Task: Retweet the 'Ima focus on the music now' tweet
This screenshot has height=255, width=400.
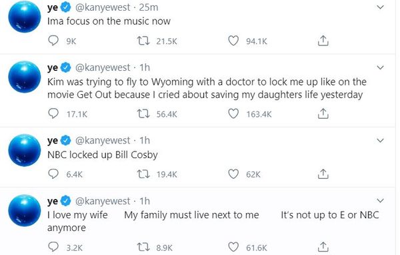Action: (143, 41)
